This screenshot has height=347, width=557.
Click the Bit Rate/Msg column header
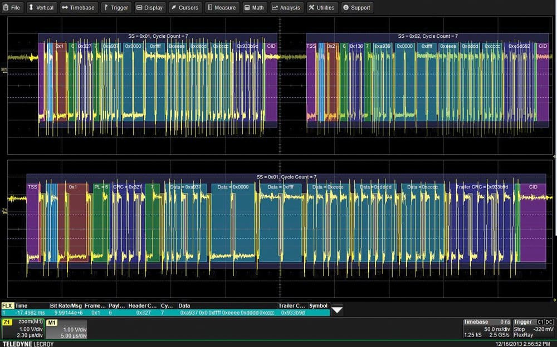click(x=66, y=305)
